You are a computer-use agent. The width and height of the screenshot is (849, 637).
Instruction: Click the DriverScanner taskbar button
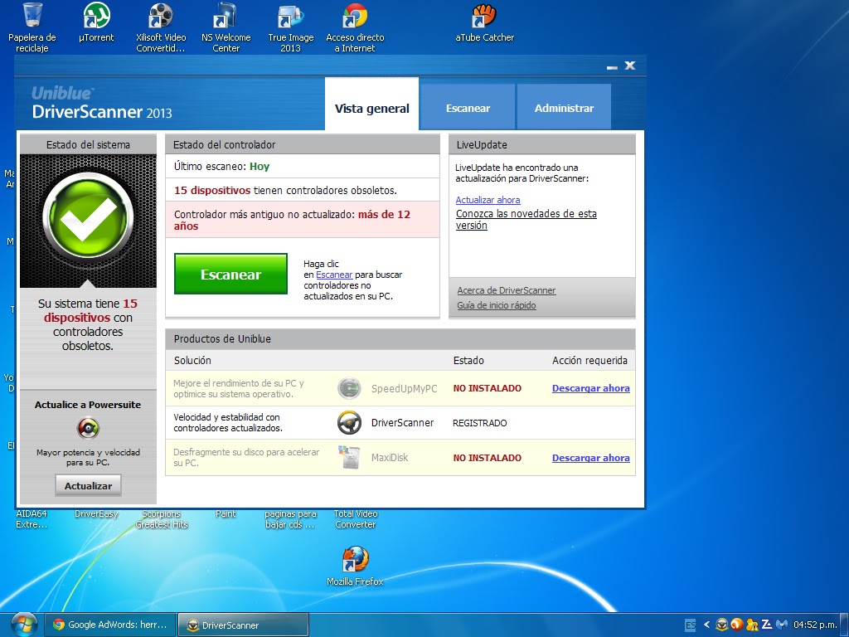click(243, 625)
